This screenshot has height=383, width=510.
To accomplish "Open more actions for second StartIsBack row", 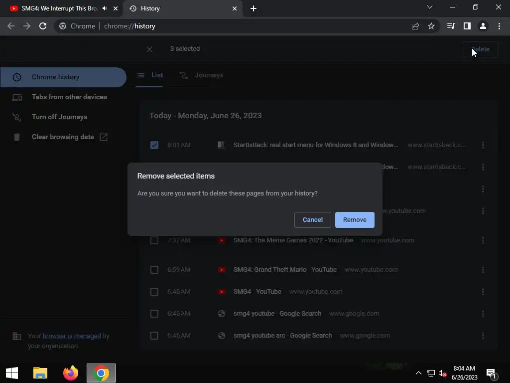I will coord(483,167).
